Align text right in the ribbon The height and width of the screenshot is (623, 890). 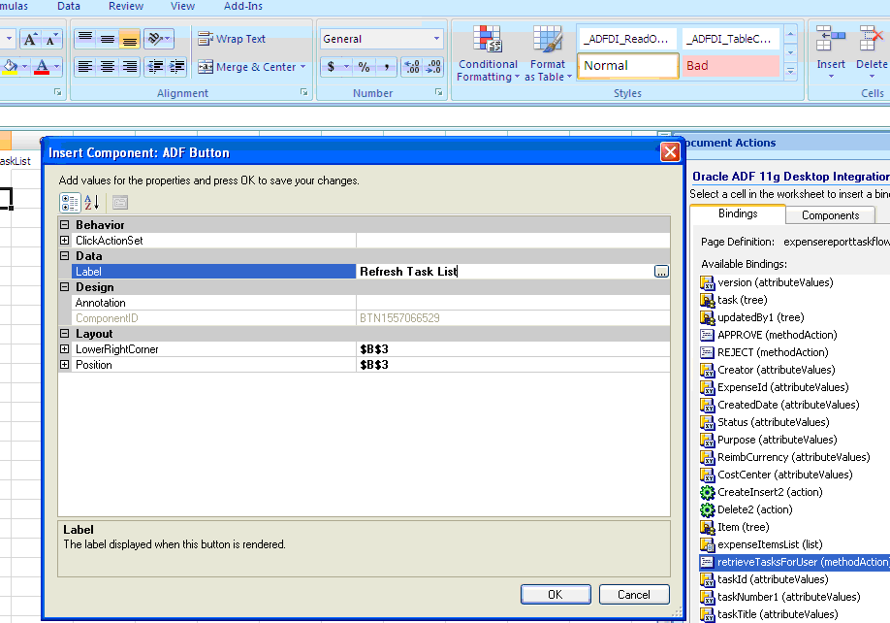(x=129, y=66)
